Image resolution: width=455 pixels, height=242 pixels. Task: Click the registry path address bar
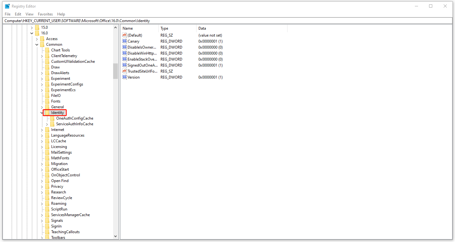(x=227, y=21)
